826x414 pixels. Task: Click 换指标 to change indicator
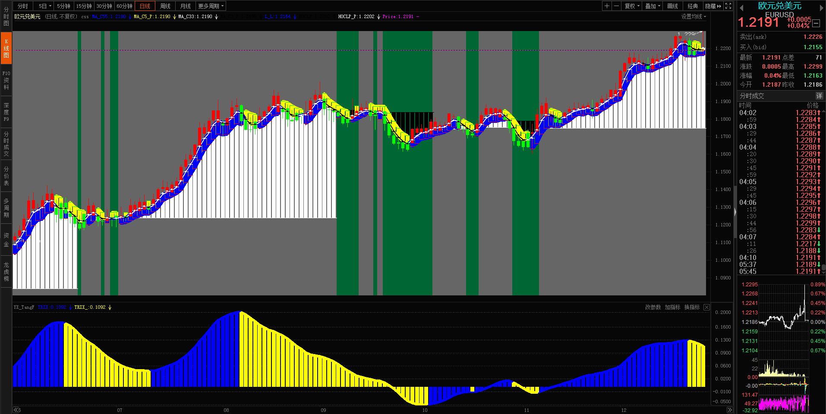692,307
